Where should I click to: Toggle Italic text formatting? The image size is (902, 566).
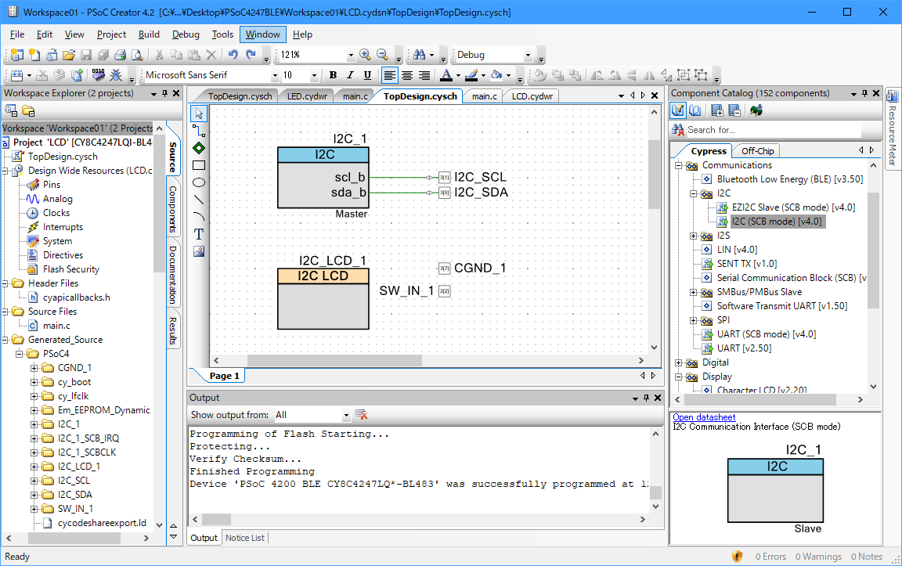[350, 75]
